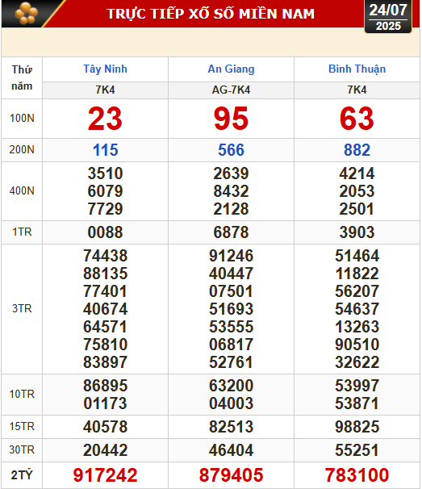422x489 pixels.
Task: Open the Bình Thuận province link
Action: tap(357, 69)
